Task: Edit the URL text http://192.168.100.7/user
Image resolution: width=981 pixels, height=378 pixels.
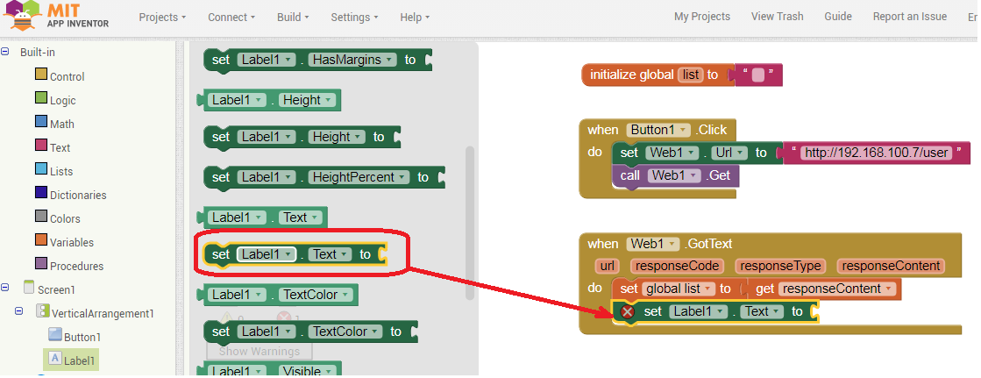Action: pyautogui.click(x=877, y=153)
